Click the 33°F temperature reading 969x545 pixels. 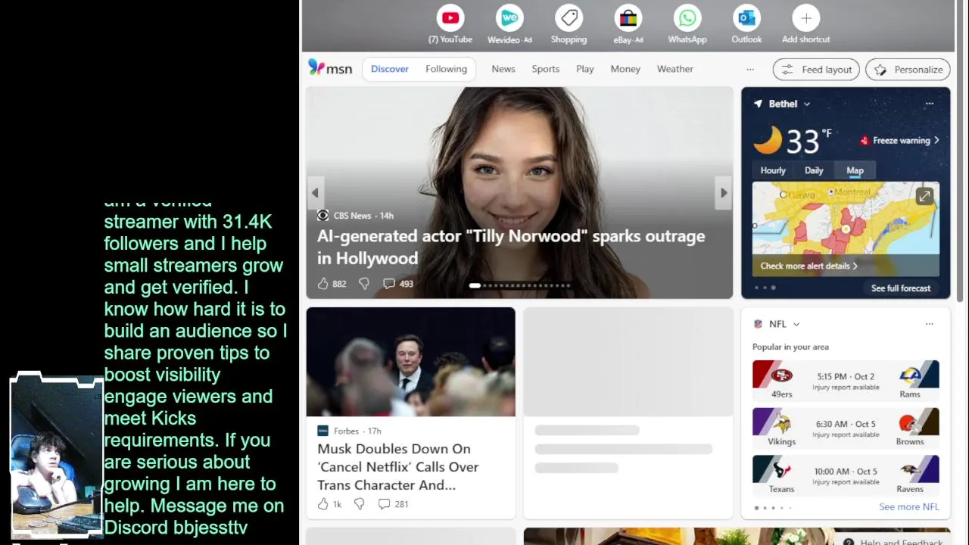click(x=809, y=141)
